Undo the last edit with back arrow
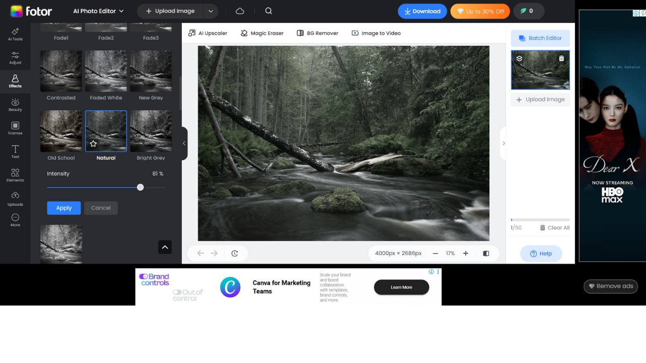The height and width of the screenshot is (363, 646). coord(200,253)
